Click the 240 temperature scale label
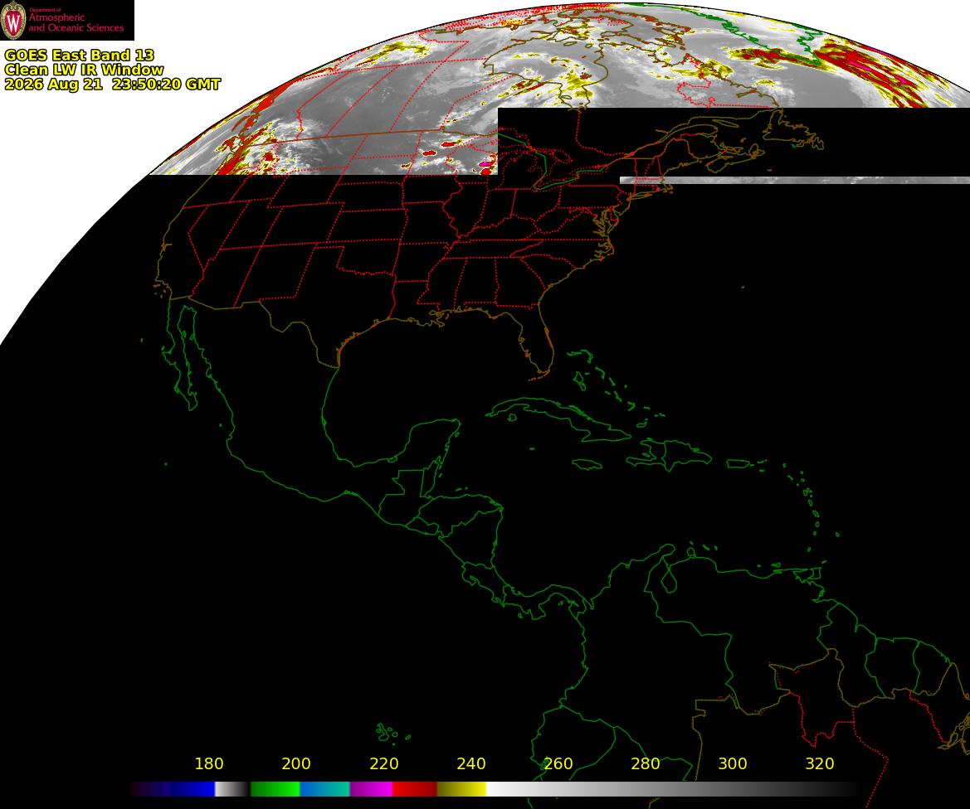 [x=470, y=764]
